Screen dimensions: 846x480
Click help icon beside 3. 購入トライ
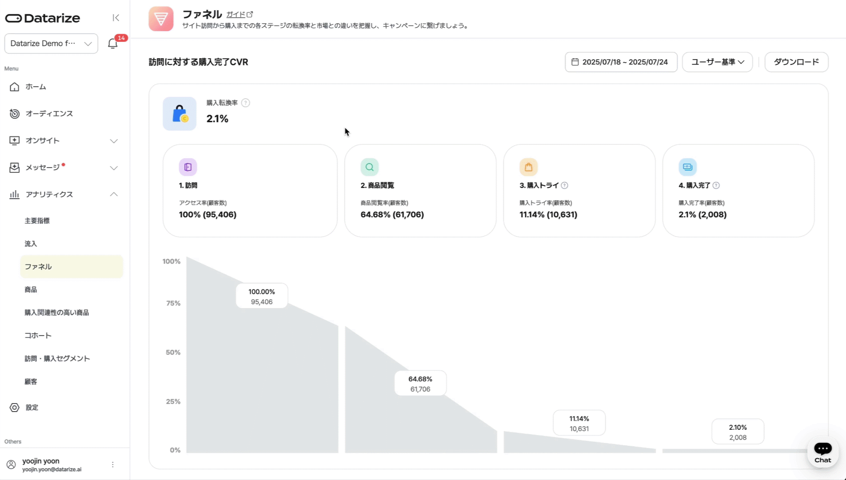564,185
